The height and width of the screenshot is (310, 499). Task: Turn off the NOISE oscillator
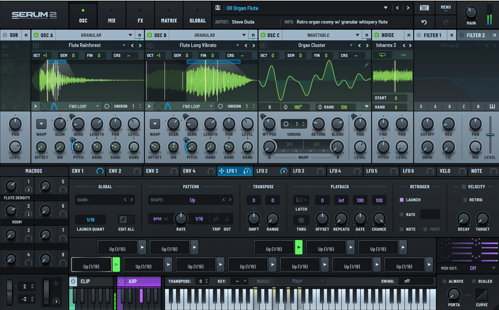pos(377,35)
